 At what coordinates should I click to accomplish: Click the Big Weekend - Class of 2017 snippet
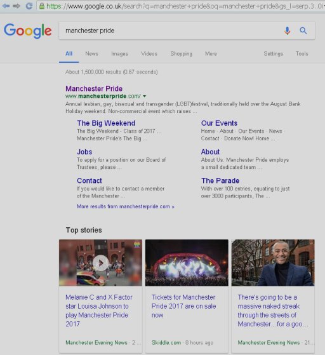(x=119, y=135)
